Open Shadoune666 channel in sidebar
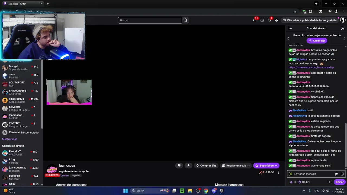The width and height of the screenshot is (347, 195). coord(21,92)
